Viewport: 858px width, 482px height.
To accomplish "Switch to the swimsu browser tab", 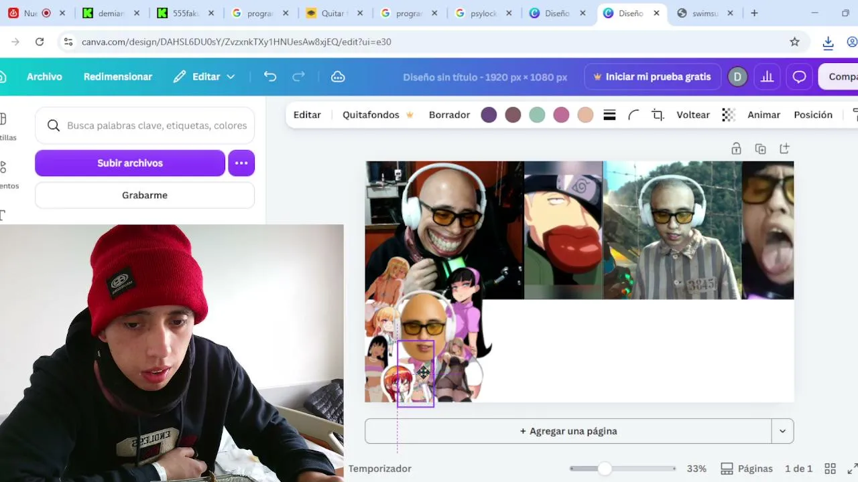I will (x=705, y=13).
